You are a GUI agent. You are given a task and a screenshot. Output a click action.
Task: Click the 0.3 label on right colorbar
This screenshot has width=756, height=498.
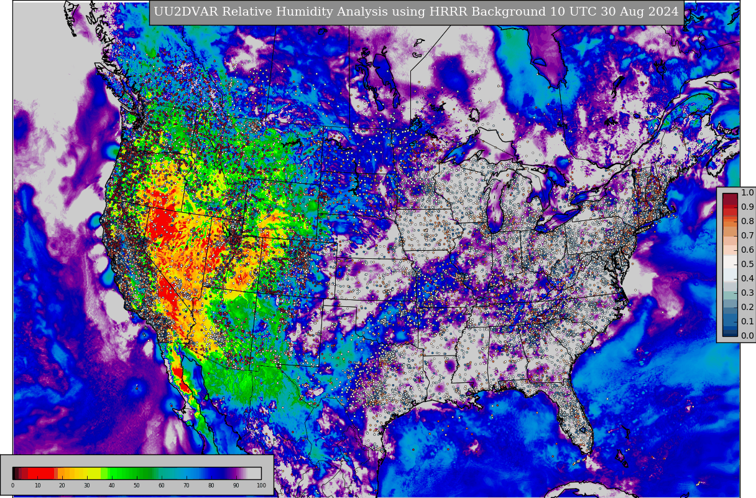[x=747, y=293]
